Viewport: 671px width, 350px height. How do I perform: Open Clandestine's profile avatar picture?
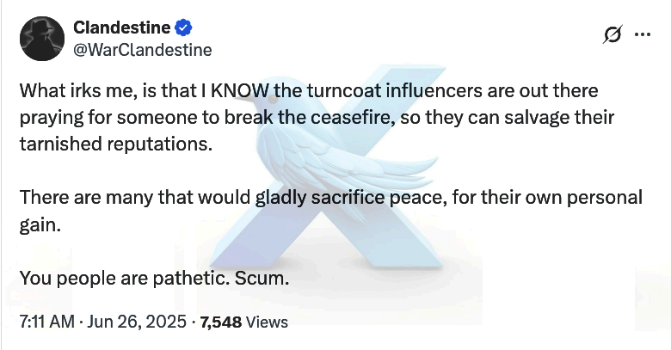pyautogui.click(x=40, y=39)
